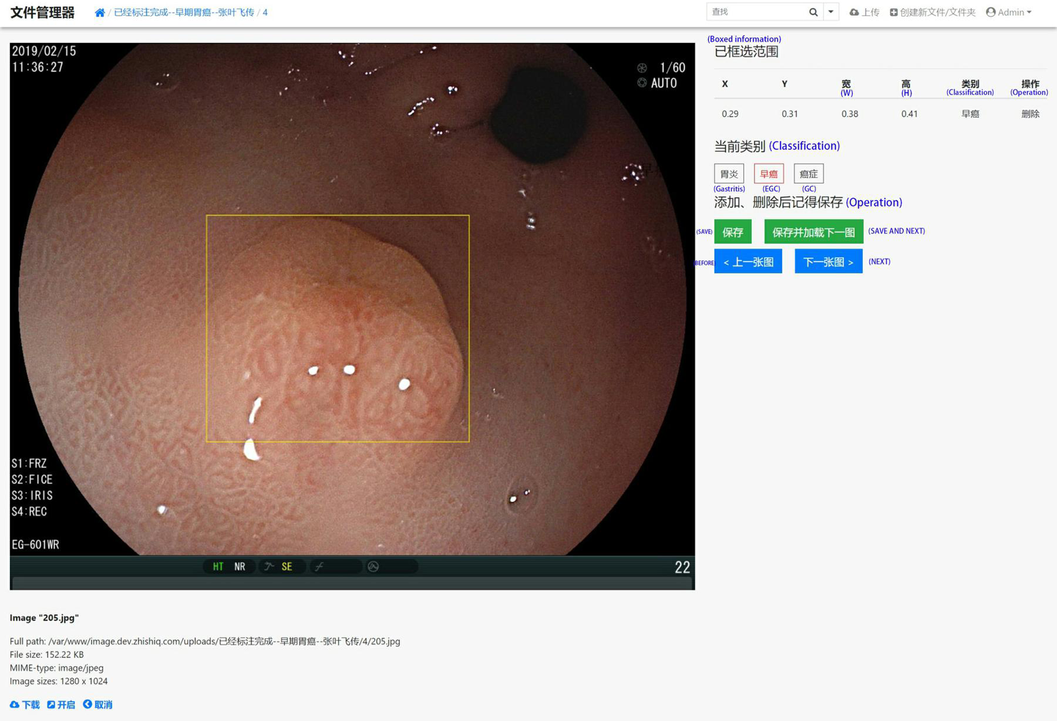Click the home icon in breadcrumb
This screenshot has height=721, width=1057.
[x=99, y=13]
